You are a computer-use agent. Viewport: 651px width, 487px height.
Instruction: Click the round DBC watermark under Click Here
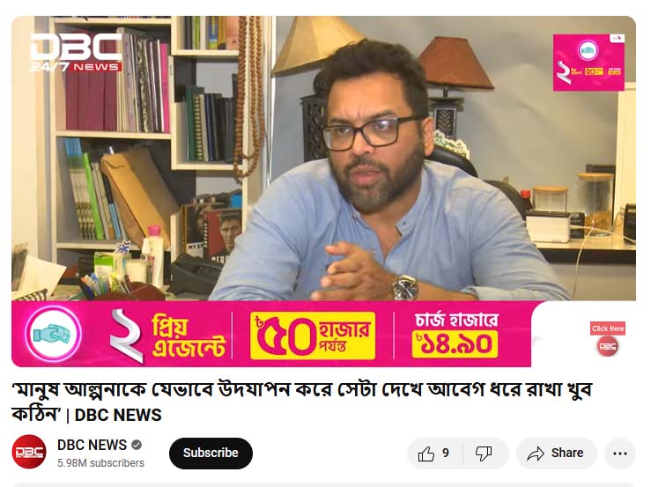tap(608, 346)
